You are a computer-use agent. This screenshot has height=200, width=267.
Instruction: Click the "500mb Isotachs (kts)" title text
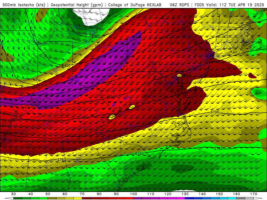(x=24, y=5)
